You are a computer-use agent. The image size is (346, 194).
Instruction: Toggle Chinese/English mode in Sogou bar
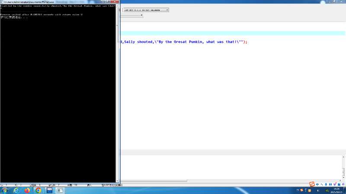pyautogui.click(x=317, y=185)
